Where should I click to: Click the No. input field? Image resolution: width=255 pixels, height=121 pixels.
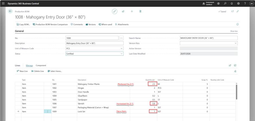click(92, 38)
